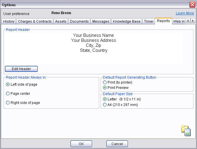Image resolution: width=197 pixels, height=149 pixels.
Task: Choose Right side of page option
Action: tap(8, 103)
